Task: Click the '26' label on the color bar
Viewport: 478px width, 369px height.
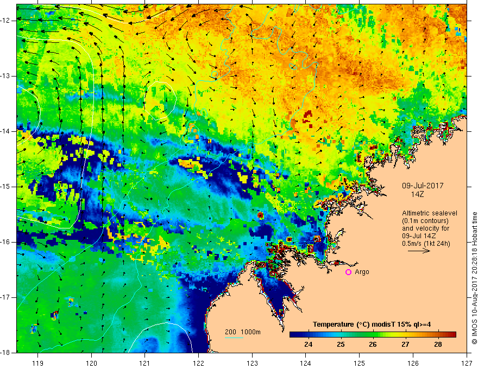Action: click(x=373, y=345)
